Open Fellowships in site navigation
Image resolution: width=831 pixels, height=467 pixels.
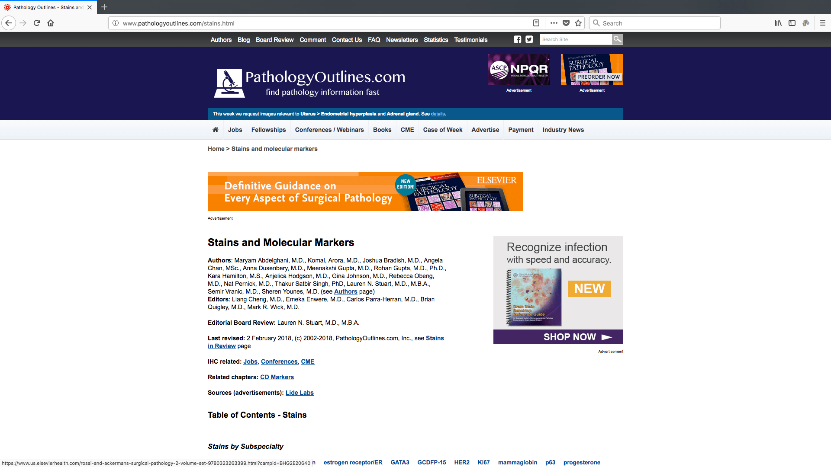tap(268, 130)
